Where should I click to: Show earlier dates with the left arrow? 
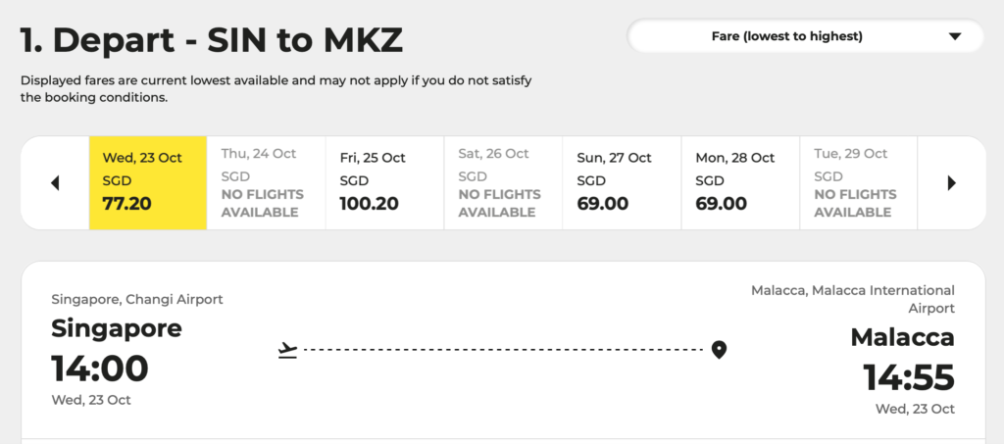coord(55,183)
